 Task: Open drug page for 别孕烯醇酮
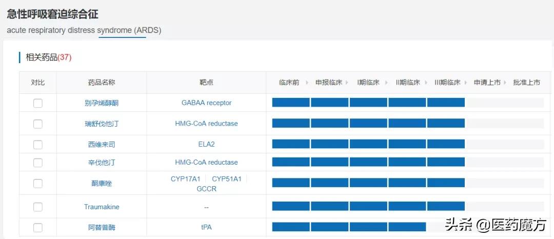click(x=102, y=103)
